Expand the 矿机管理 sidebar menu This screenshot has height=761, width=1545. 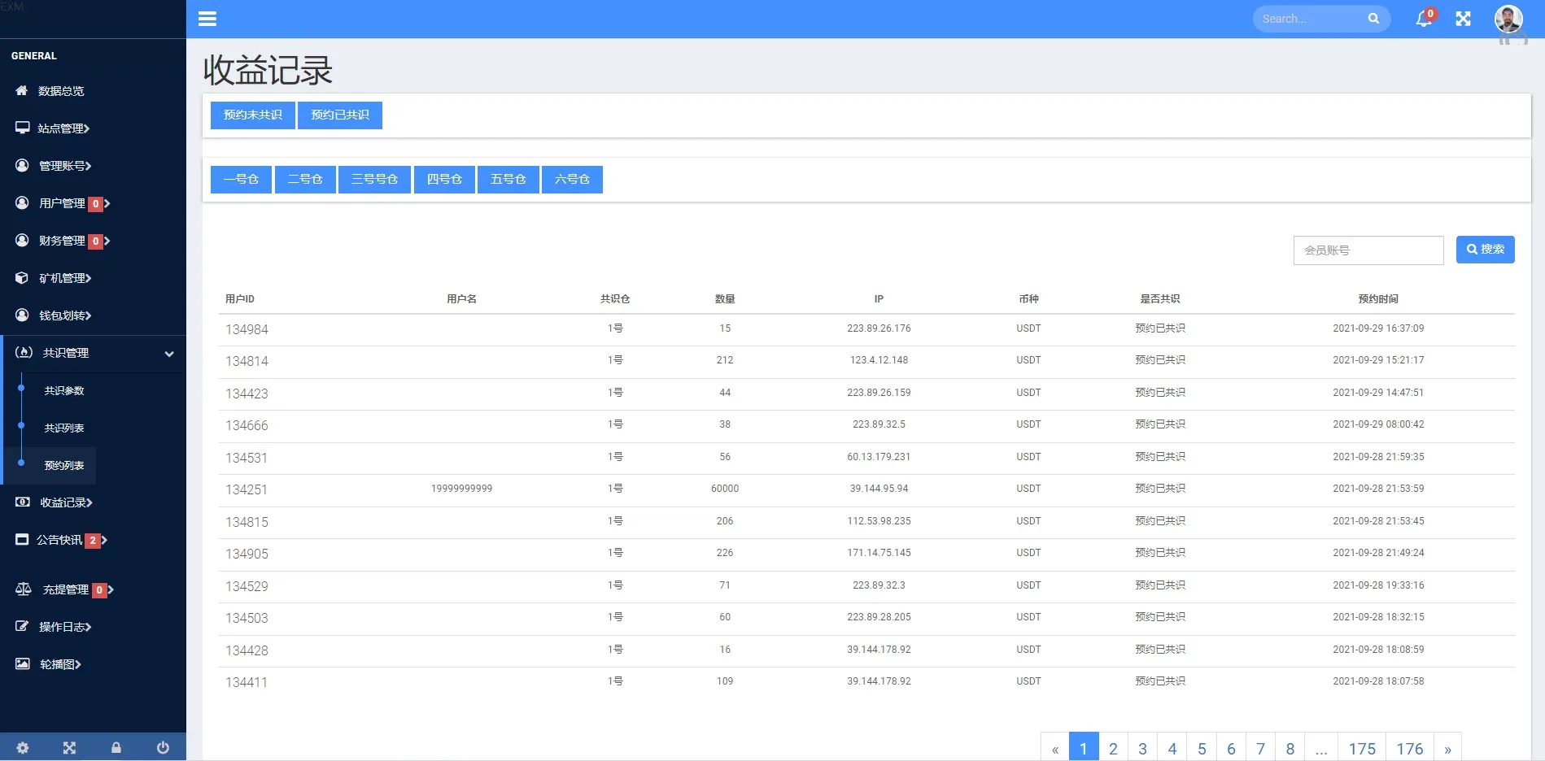click(x=65, y=278)
